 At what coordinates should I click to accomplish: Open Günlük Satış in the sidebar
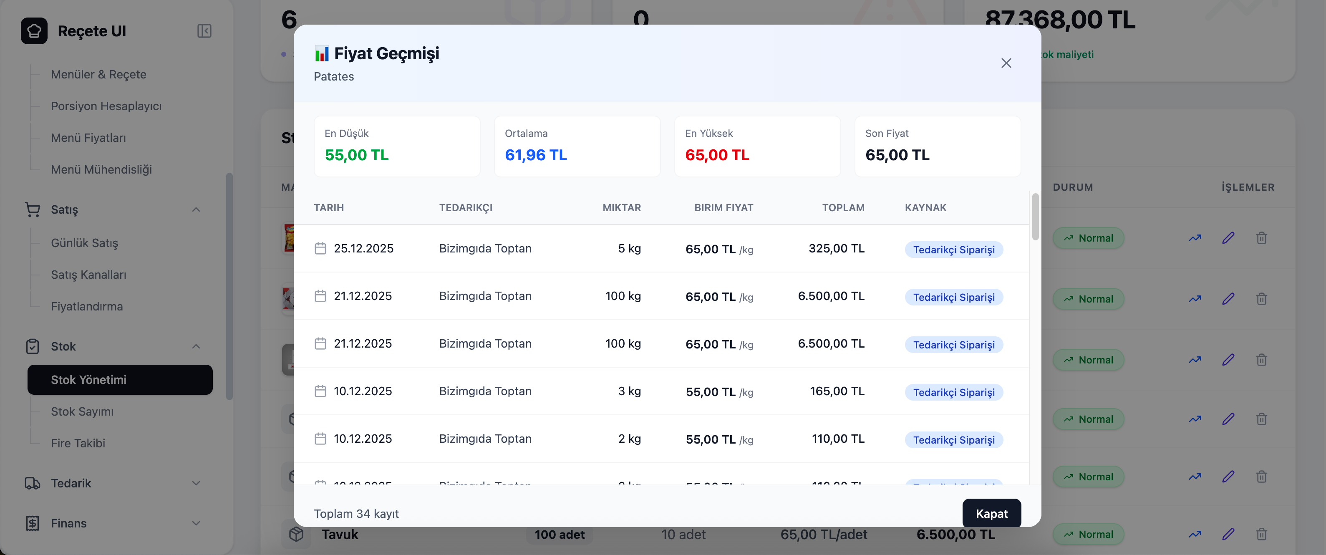click(x=84, y=243)
